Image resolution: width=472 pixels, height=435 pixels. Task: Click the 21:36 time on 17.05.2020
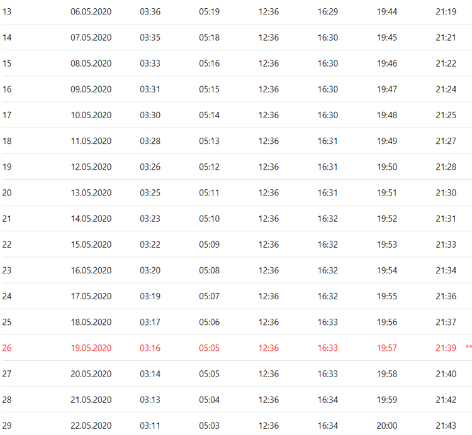[x=446, y=296]
